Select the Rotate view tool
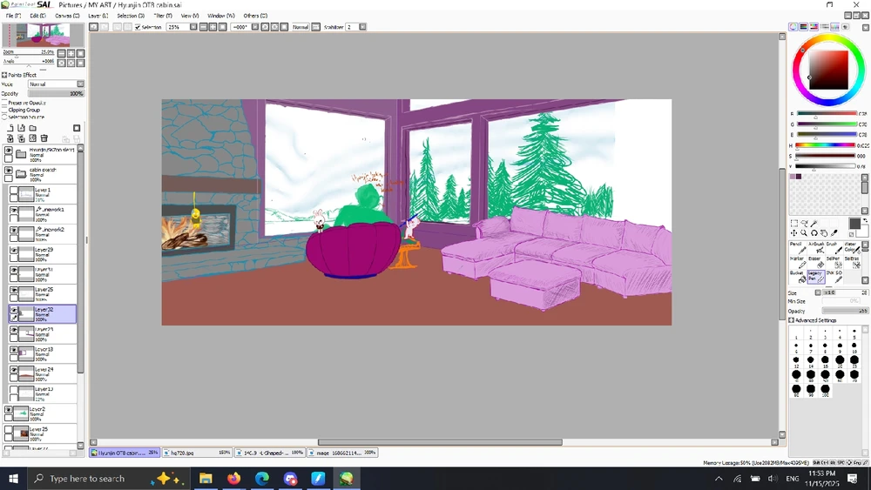 point(814,233)
